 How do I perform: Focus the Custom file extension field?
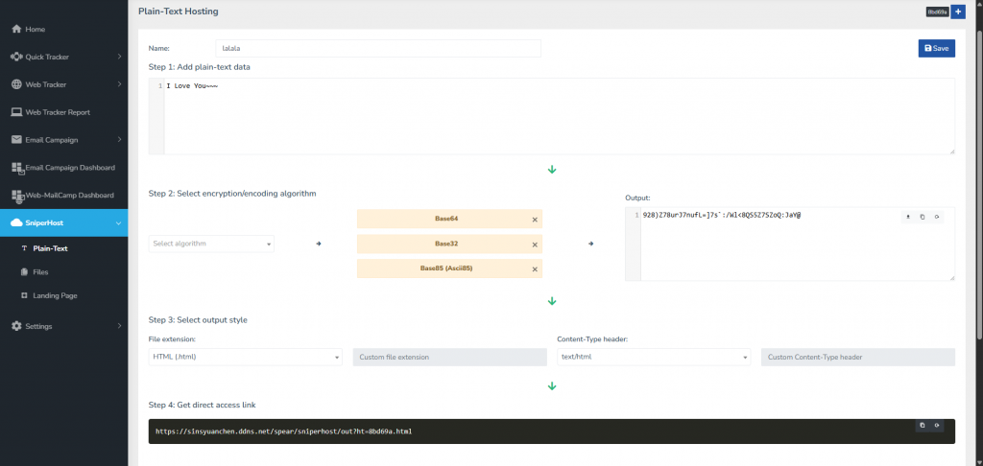click(x=450, y=357)
